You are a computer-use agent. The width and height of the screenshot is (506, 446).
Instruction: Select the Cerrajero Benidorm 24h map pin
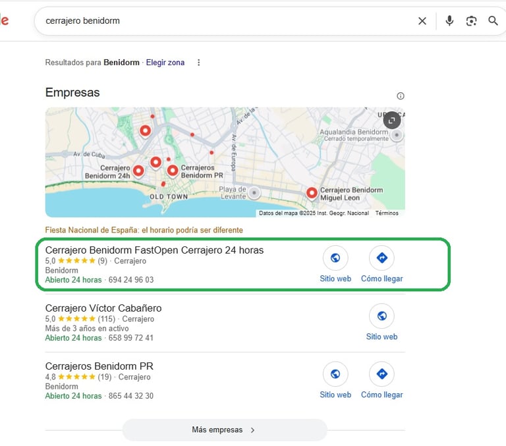tap(139, 171)
